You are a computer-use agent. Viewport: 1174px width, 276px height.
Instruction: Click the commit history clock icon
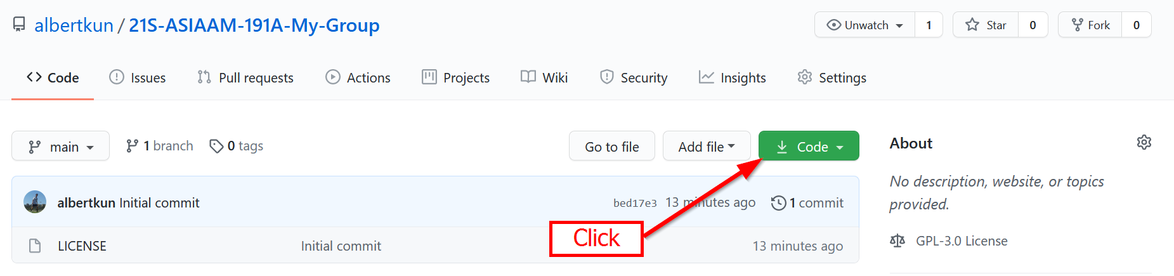(x=778, y=203)
